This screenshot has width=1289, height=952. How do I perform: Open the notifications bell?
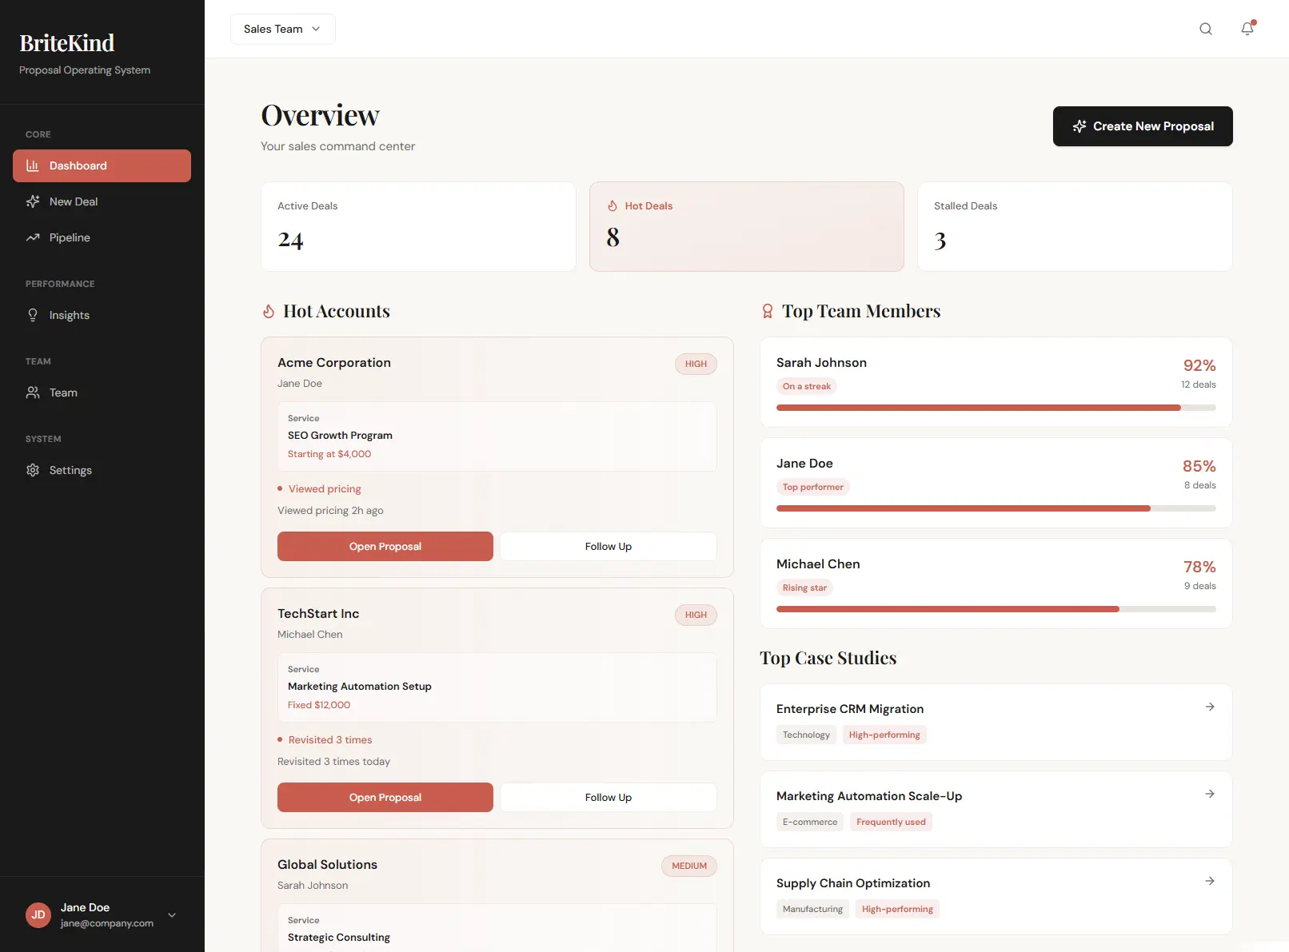coord(1247,29)
